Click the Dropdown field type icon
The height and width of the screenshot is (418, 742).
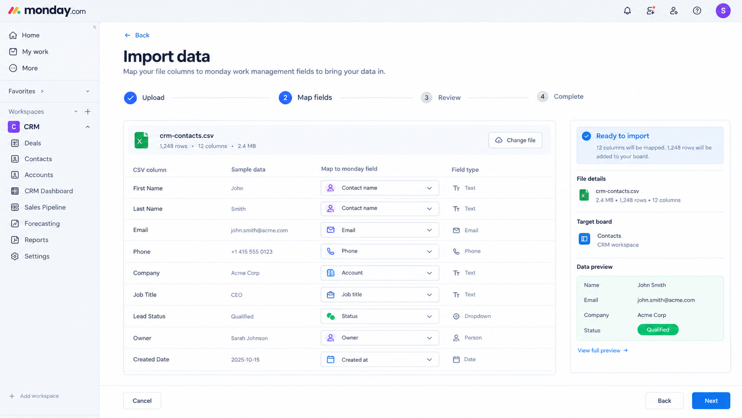point(456,316)
